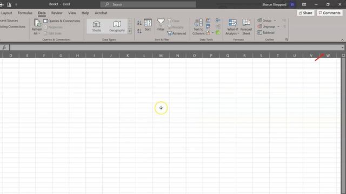
Task: Toggle the Filter funnel
Action: click(161, 25)
